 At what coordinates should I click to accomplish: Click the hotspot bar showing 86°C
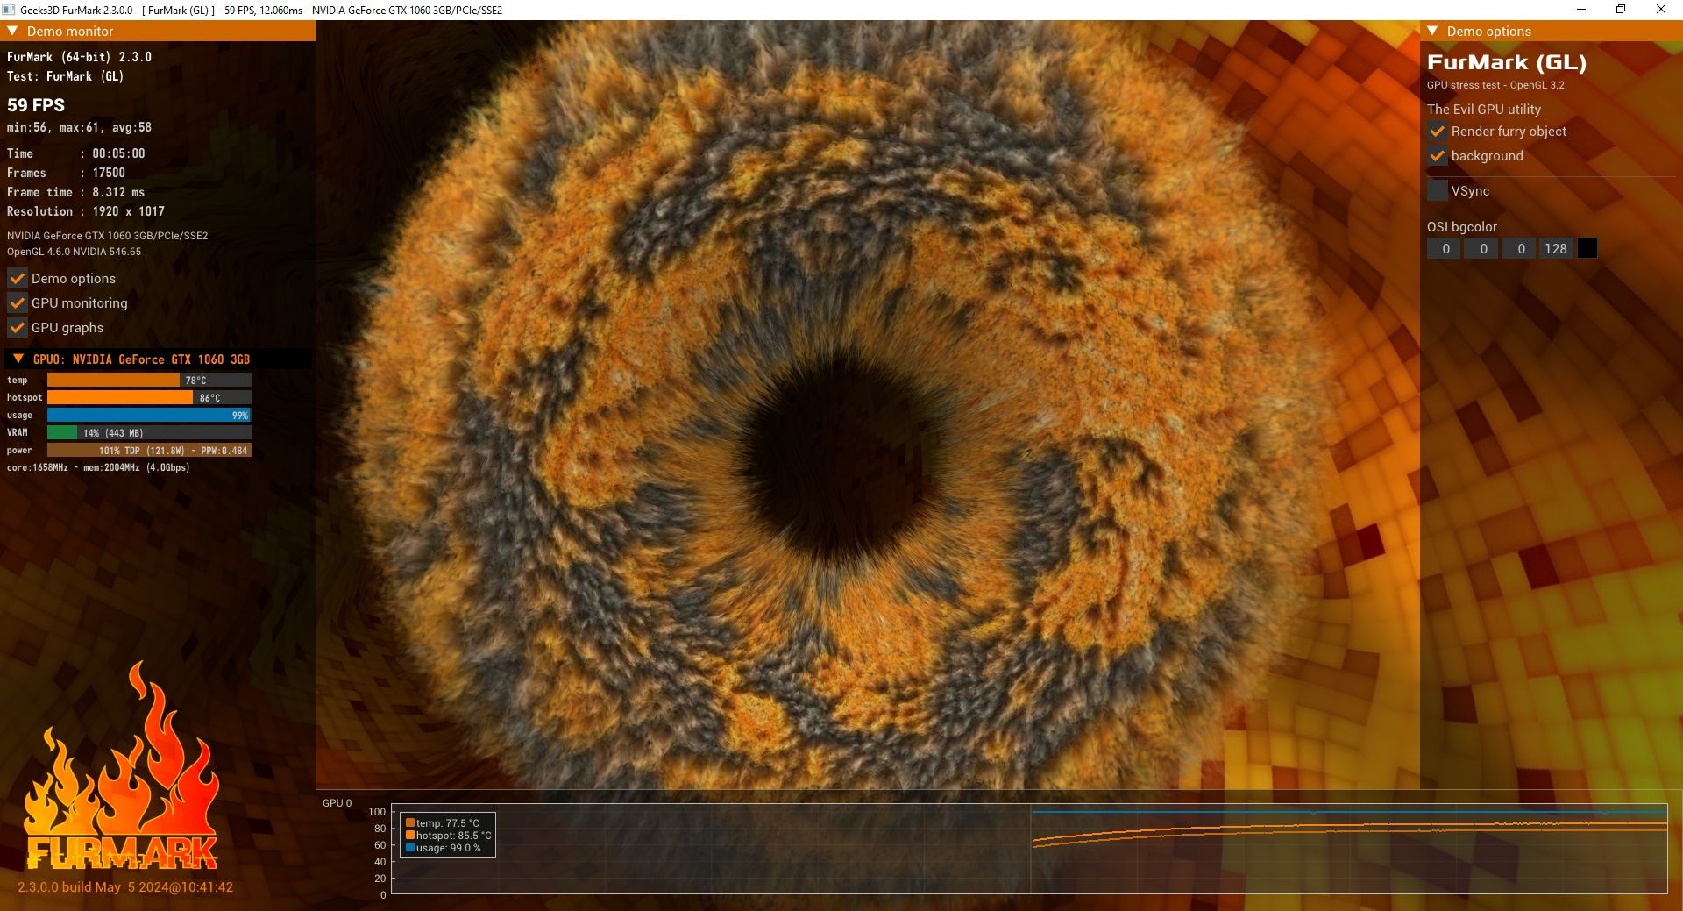[149, 398]
